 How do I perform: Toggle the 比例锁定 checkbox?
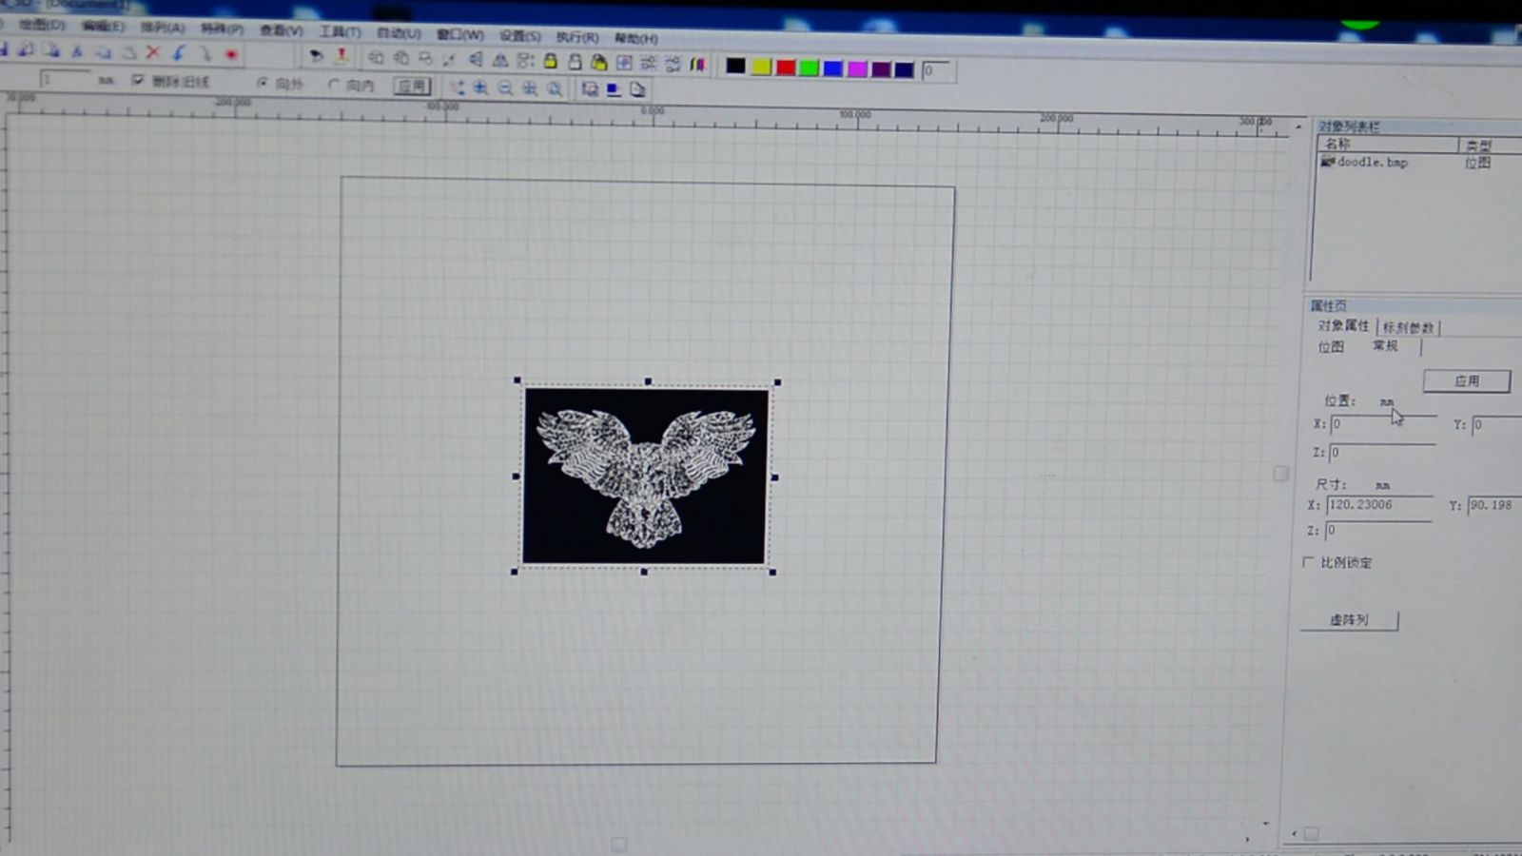click(1308, 562)
